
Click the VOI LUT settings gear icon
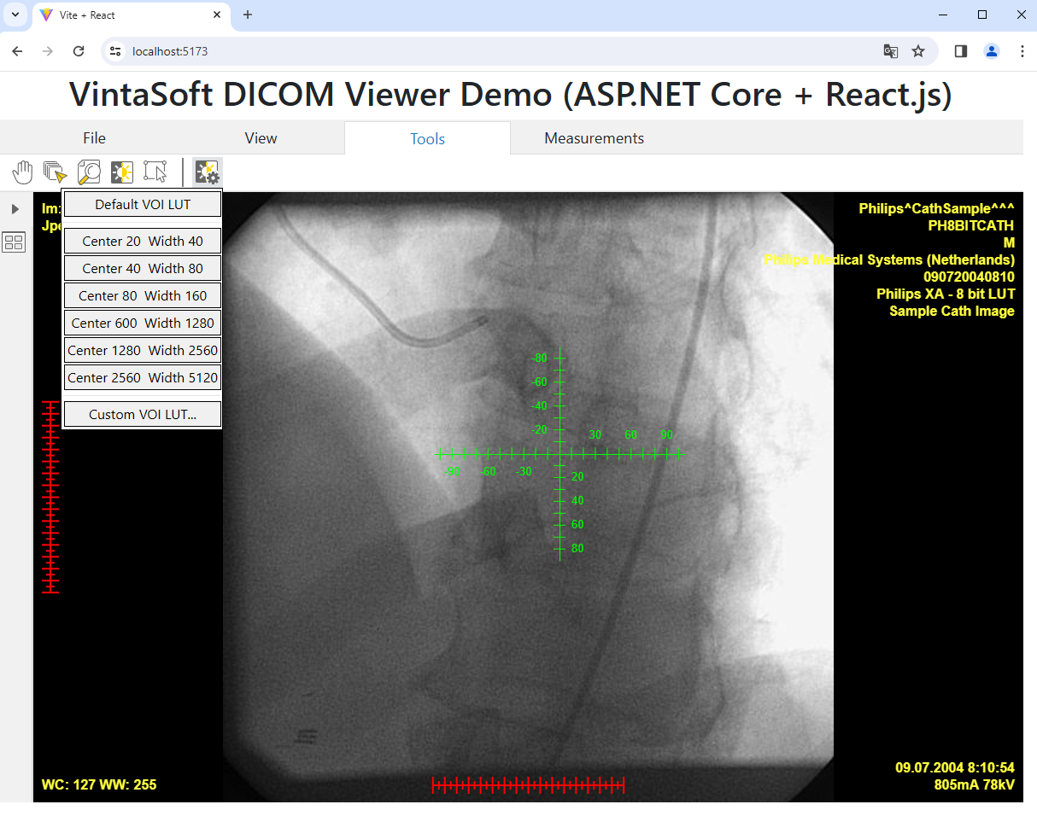click(208, 172)
